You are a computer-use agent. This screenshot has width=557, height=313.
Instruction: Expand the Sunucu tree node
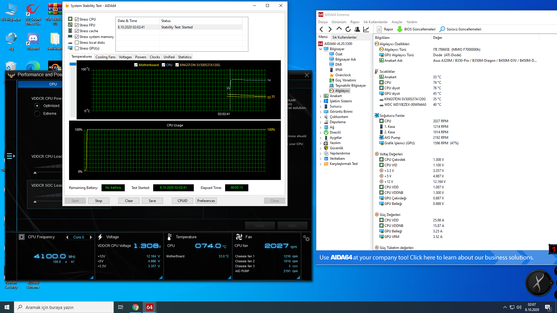pyautogui.click(x=320, y=106)
